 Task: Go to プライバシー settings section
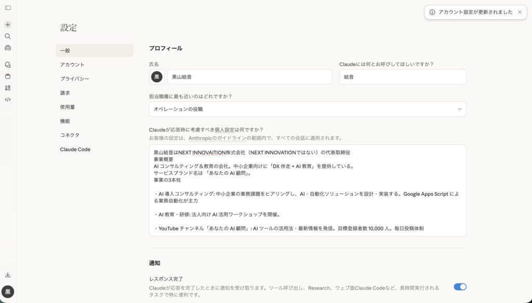[74, 79]
